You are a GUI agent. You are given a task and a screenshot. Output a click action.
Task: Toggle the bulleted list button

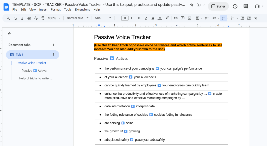click(x=223, y=18)
